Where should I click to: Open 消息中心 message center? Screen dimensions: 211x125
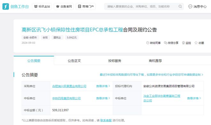click(x=197, y=6)
